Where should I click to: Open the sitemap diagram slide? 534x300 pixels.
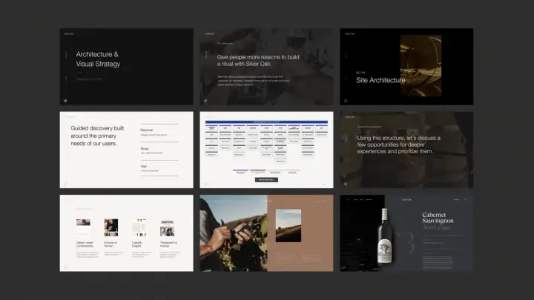click(266, 150)
